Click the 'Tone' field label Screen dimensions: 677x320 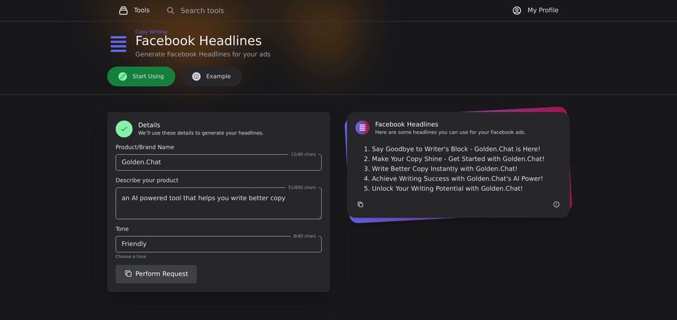122,229
